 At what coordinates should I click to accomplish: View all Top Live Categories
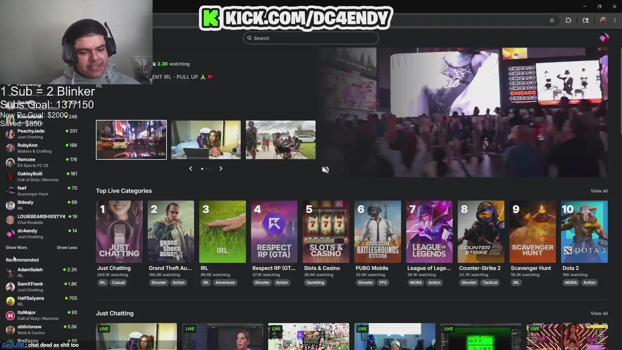coord(599,191)
